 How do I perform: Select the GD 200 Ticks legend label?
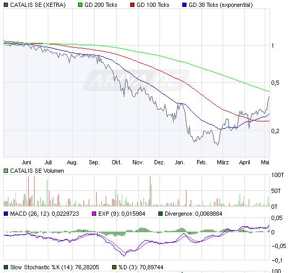[101, 5]
